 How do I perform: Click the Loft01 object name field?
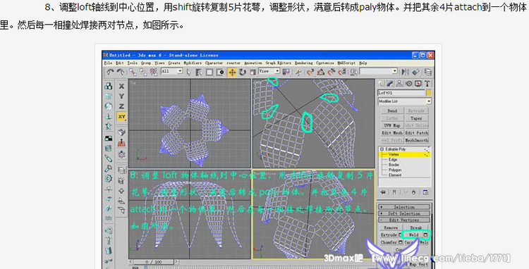pyautogui.click(x=401, y=92)
